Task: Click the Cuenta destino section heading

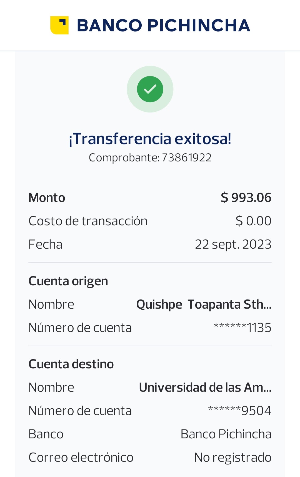Action: point(71,364)
